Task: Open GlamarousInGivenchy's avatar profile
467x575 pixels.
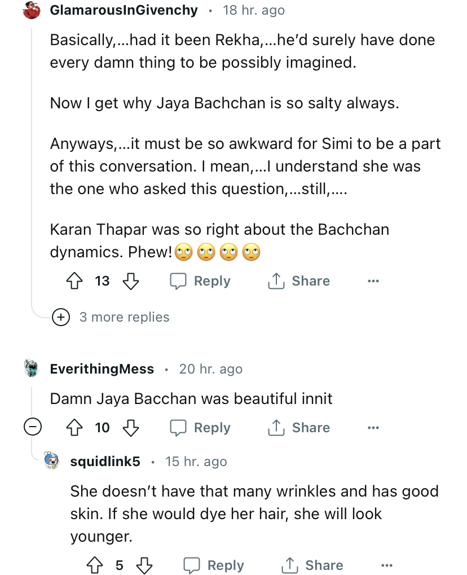Action: pyautogui.click(x=32, y=10)
